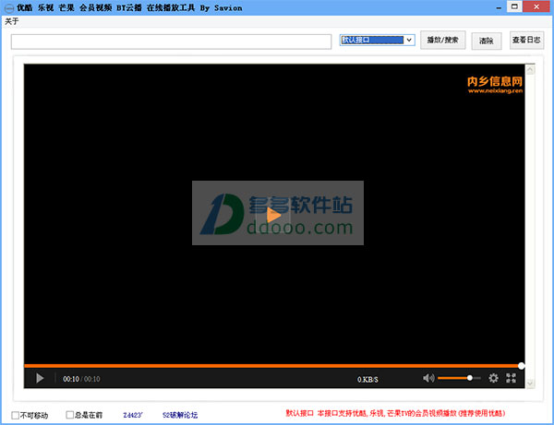Screen dimensions: 554x425
Task: Open the 关于 menu
Action: pos(11,21)
